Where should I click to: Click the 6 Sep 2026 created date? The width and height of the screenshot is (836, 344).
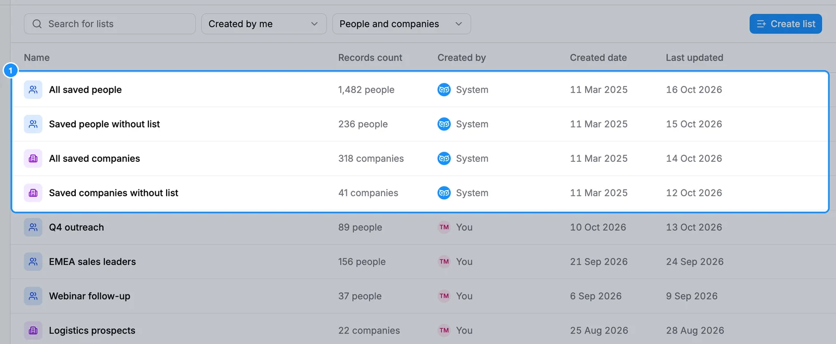tap(596, 296)
